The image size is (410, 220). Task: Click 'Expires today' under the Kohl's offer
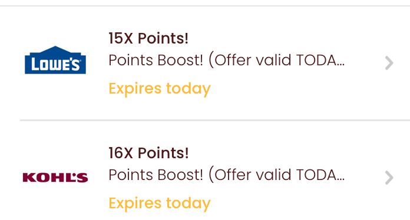click(x=160, y=204)
